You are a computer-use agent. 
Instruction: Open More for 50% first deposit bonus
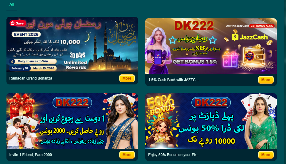(266, 155)
